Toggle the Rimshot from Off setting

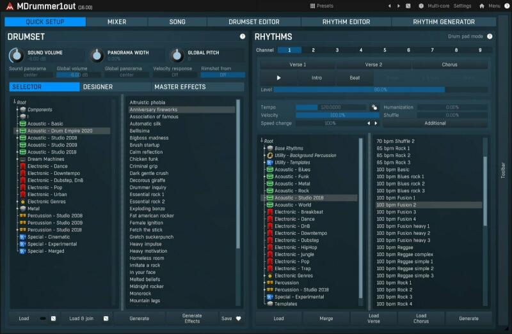click(x=223, y=75)
